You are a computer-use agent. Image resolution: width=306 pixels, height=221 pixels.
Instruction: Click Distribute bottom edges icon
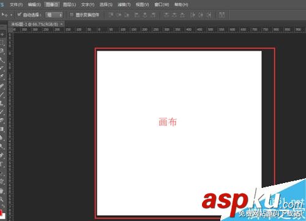tap(182, 15)
